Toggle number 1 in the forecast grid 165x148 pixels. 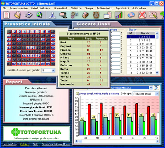(9, 32)
